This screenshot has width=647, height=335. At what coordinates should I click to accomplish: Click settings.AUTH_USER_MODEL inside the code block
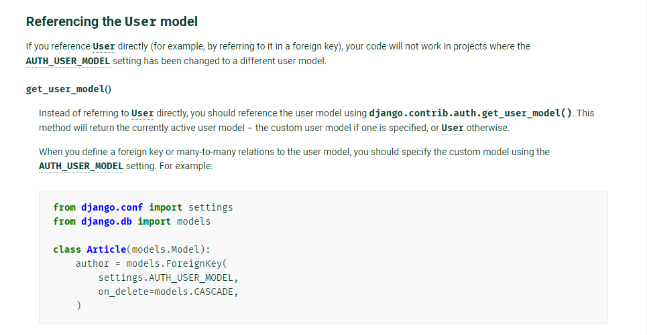coord(168,277)
